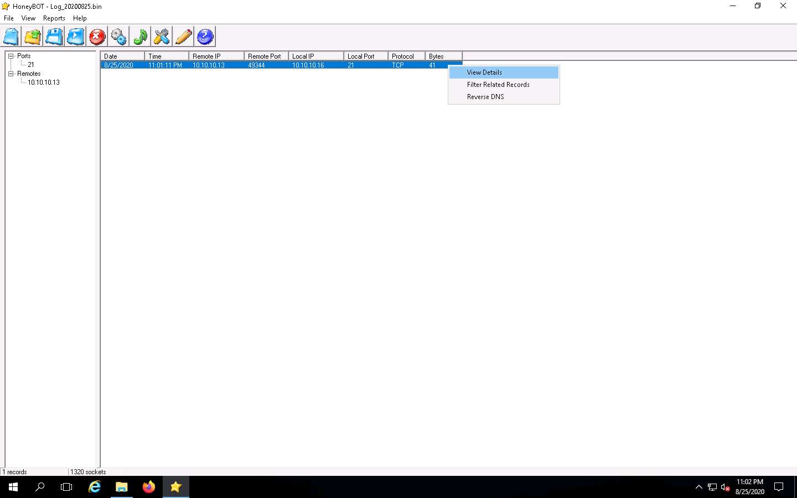Stop capture with the red X icon
The height and width of the screenshot is (498, 797).
[97, 37]
